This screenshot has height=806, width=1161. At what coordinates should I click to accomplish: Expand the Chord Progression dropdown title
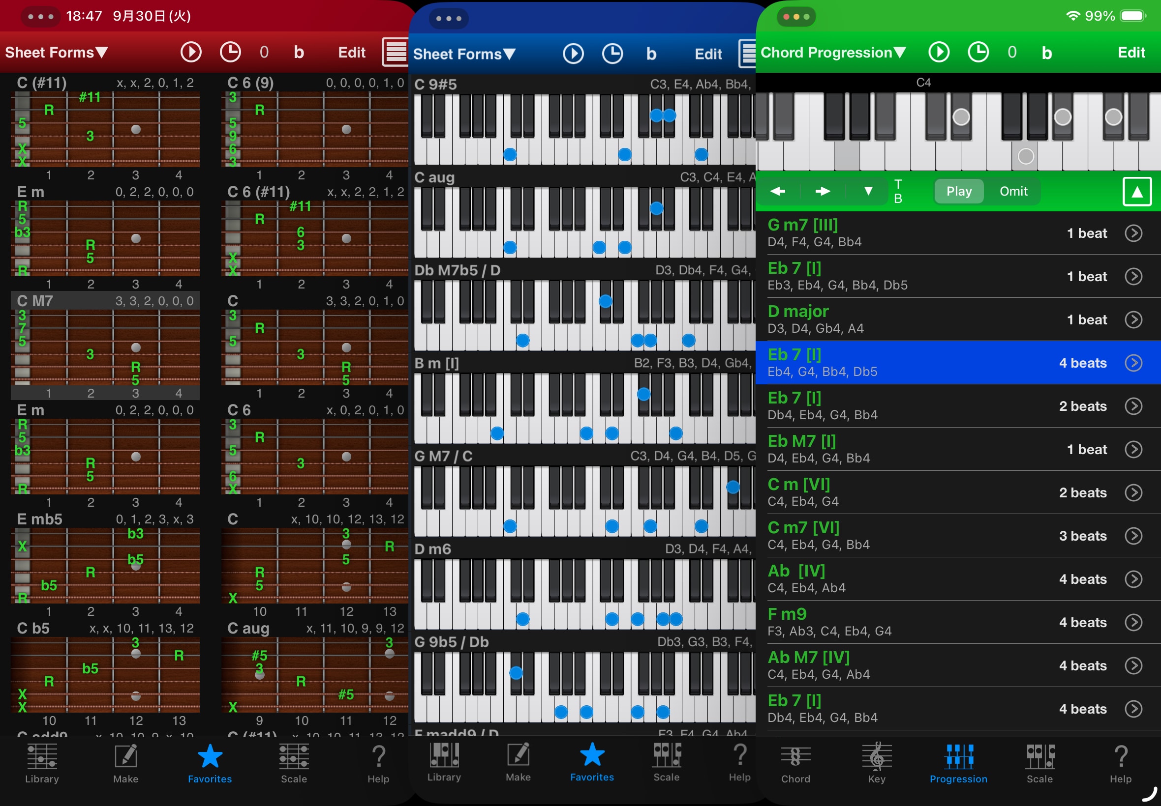coord(833,53)
